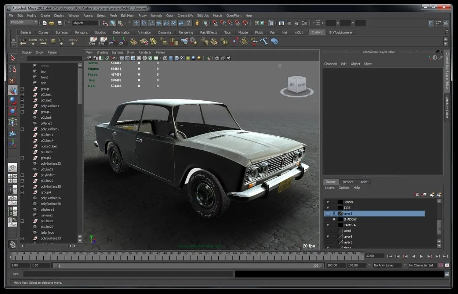This screenshot has height=294, width=458.
Task: Go to start of playback range
Action: tap(390, 256)
